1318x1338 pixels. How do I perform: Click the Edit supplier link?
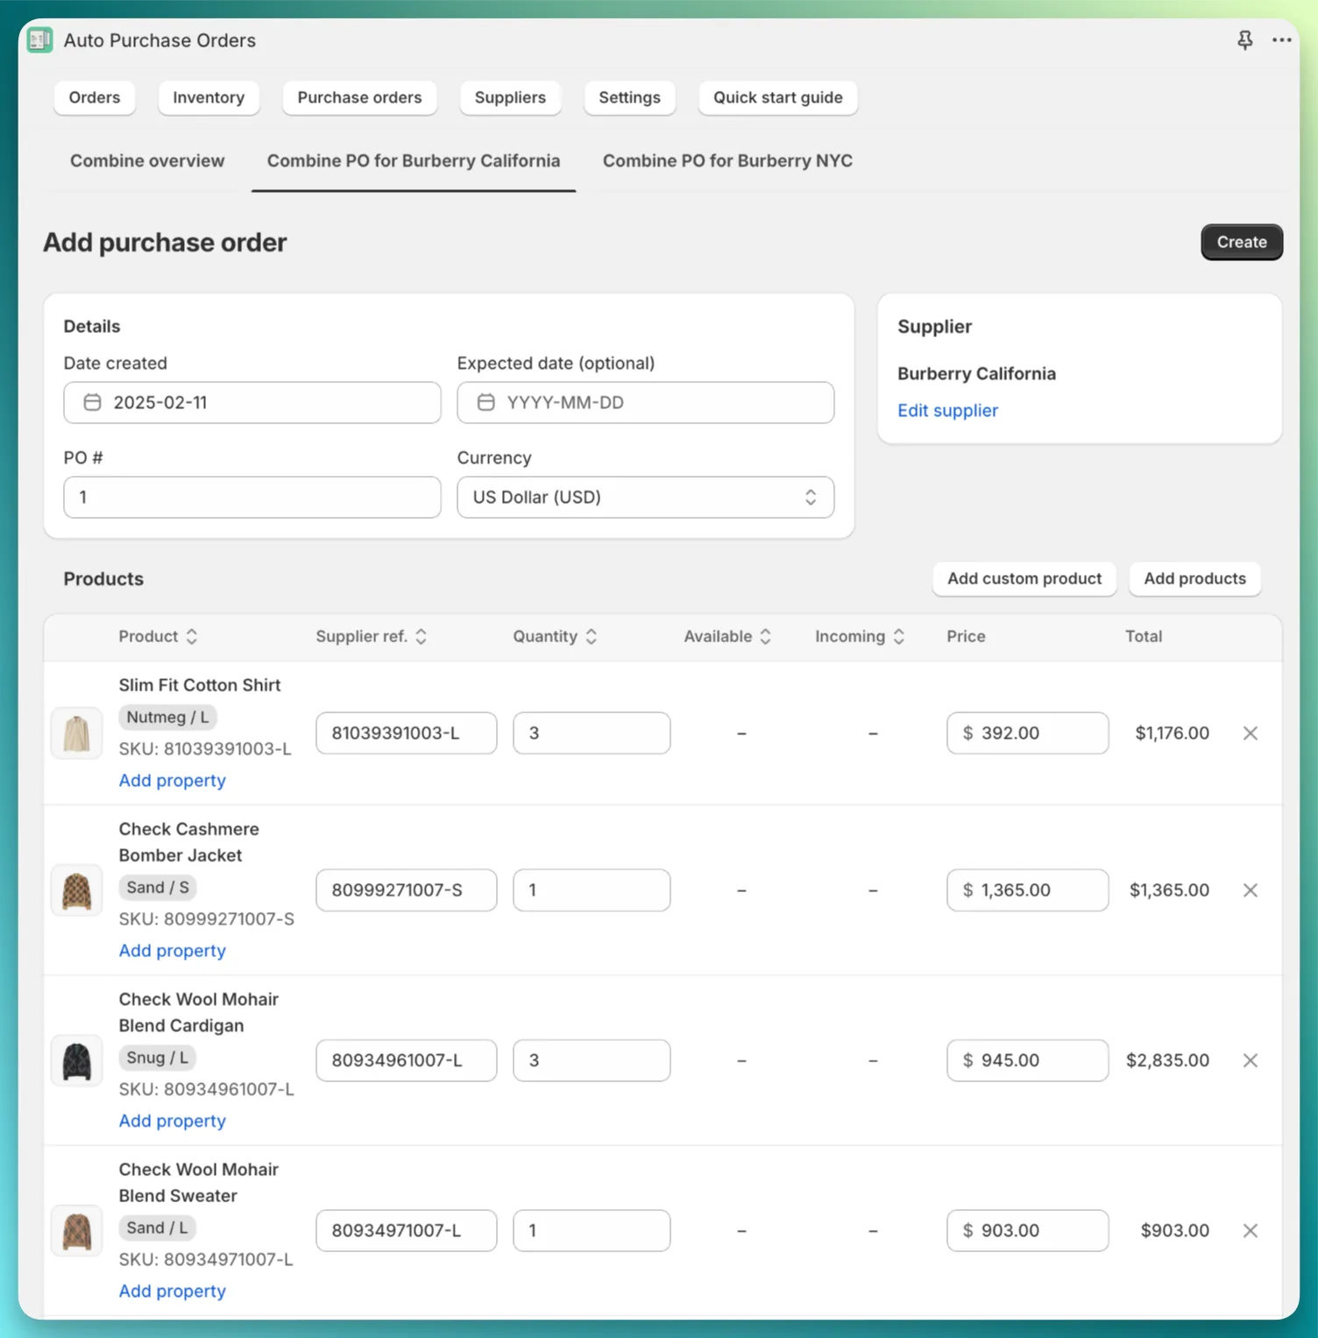tap(947, 410)
